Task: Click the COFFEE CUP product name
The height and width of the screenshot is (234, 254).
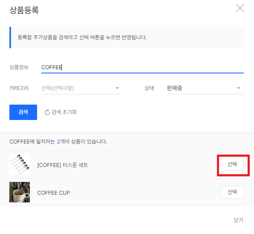Action: [54, 193]
